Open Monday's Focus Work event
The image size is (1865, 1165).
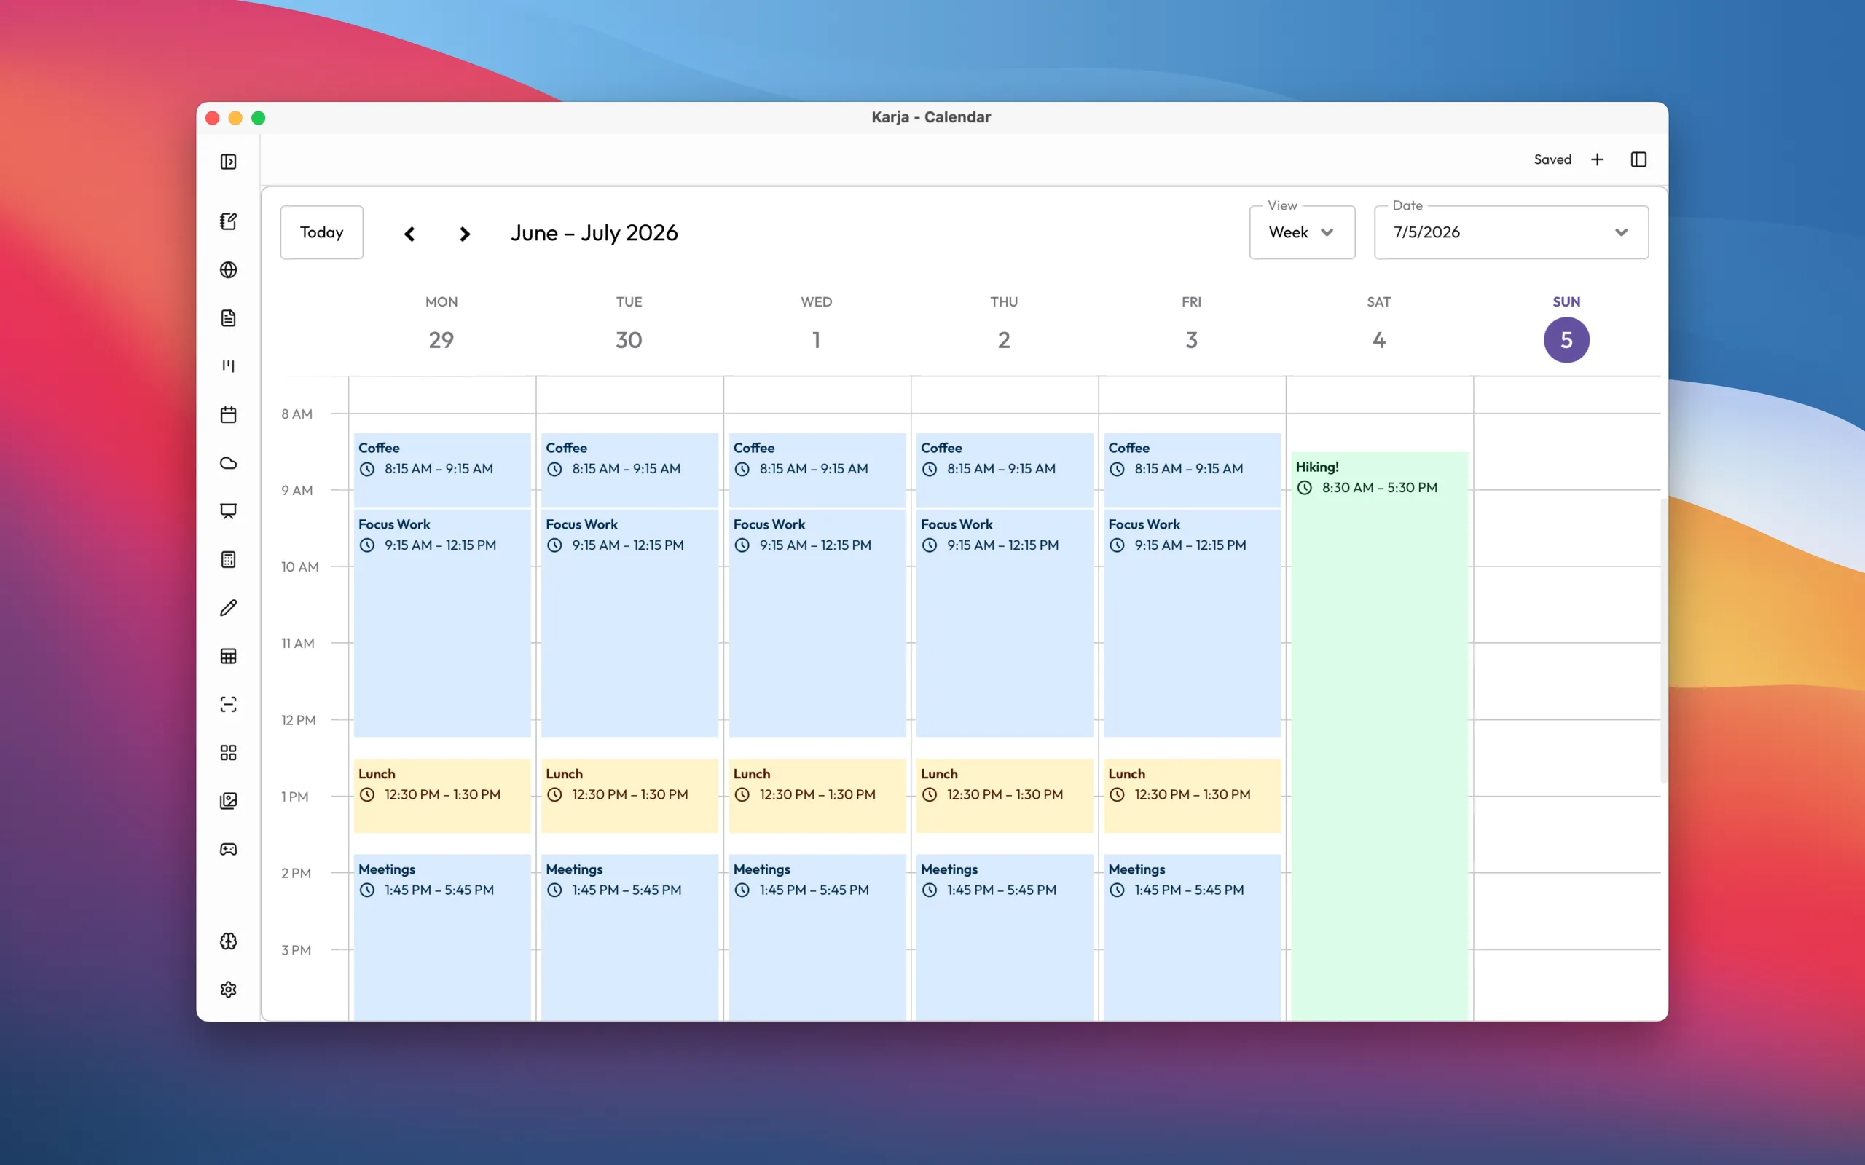point(441,623)
